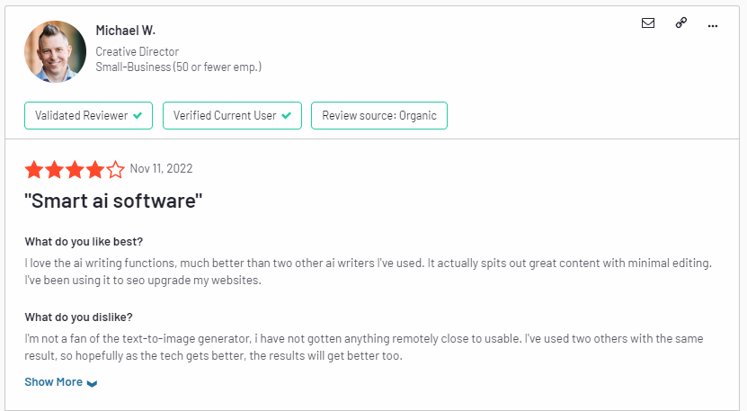
Task: Click the first orange rating star
Action: coord(34,170)
